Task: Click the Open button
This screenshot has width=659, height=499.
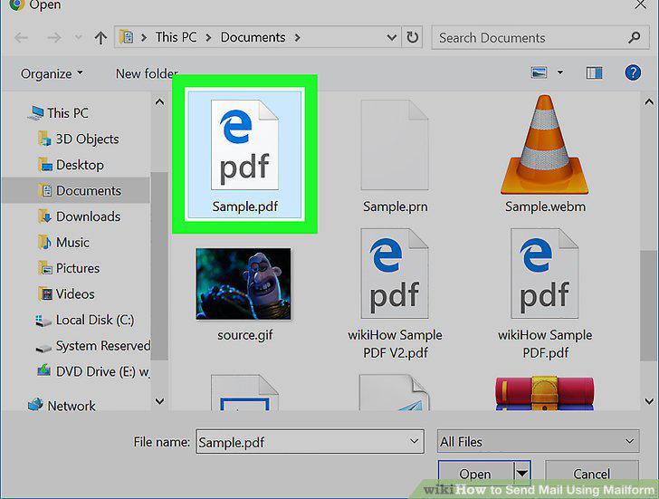Action: (x=475, y=474)
